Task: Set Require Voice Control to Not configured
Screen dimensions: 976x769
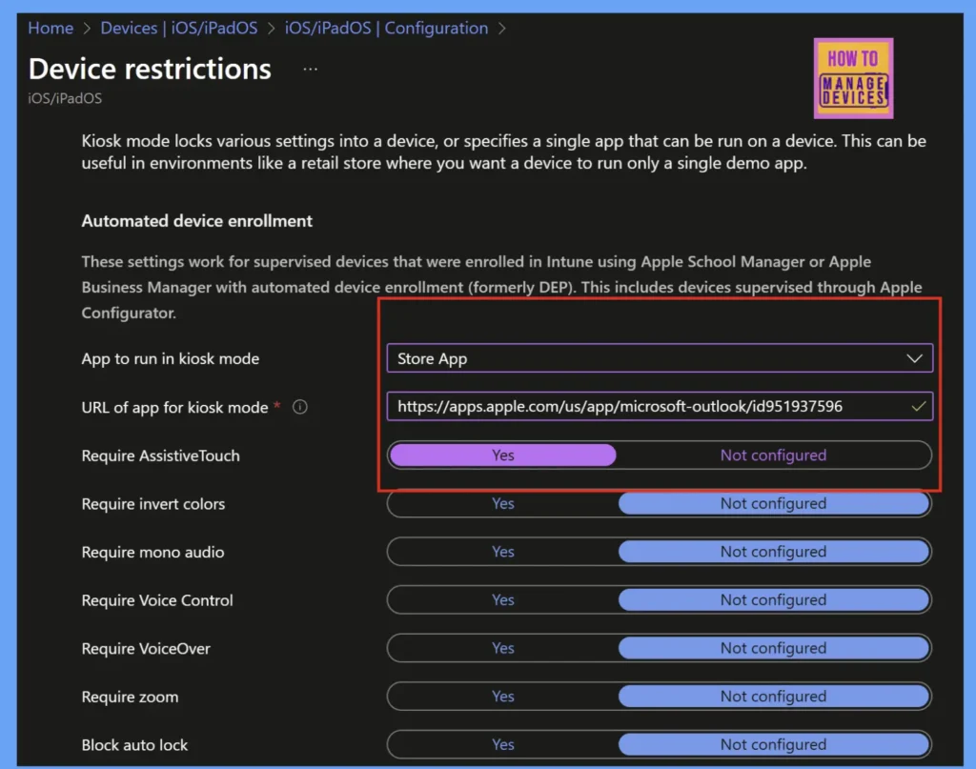Action: [x=773, y=599]
